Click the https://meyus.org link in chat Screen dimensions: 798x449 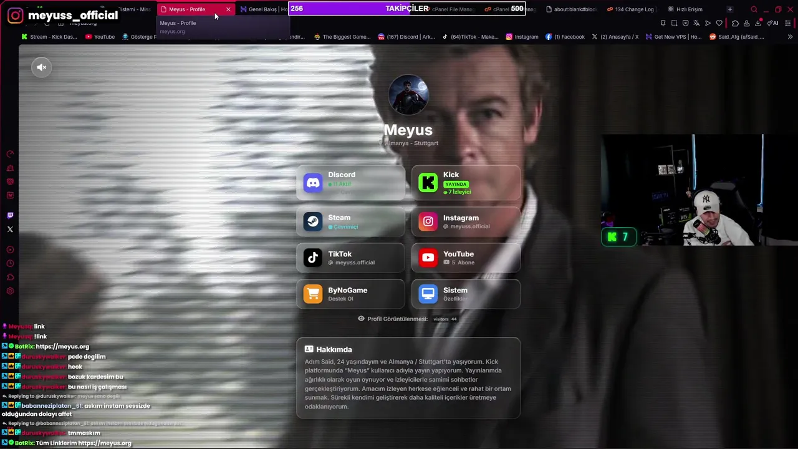click(x=62, y=346)
